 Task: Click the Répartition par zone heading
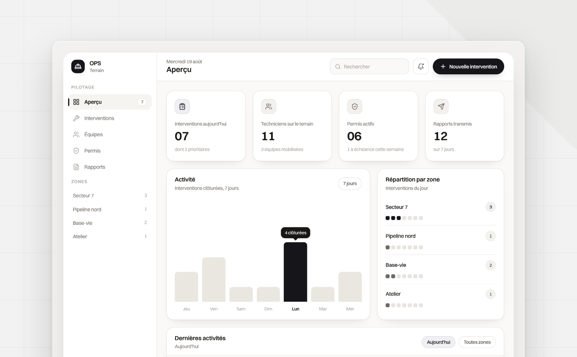pyautogui.click(x=413, y=179)
